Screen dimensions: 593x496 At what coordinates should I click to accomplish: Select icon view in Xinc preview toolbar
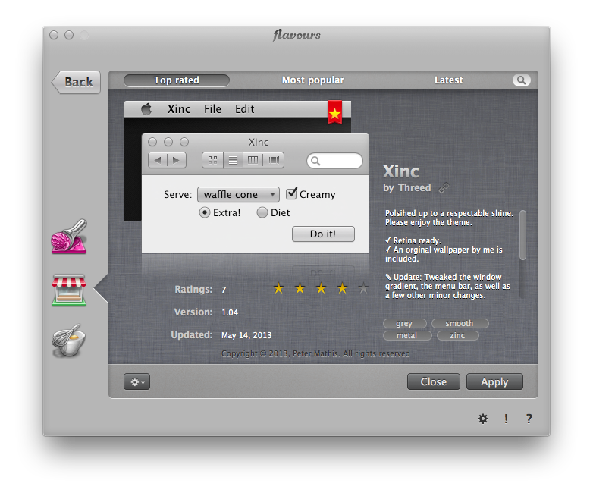(213, 160)
